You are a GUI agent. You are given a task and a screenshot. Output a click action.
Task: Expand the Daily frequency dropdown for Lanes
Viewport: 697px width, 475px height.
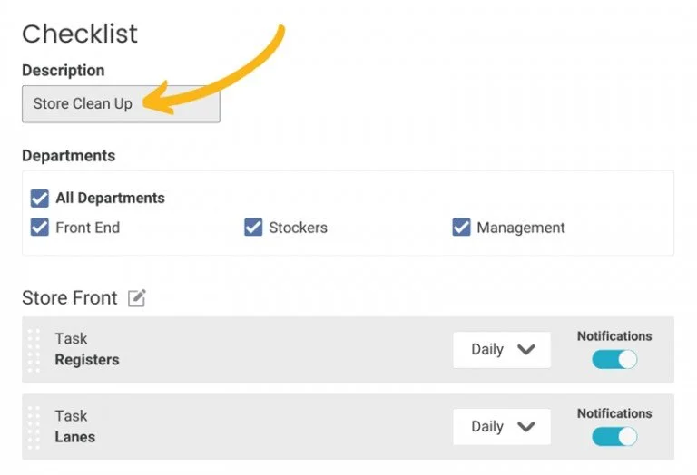click(501, 427)
